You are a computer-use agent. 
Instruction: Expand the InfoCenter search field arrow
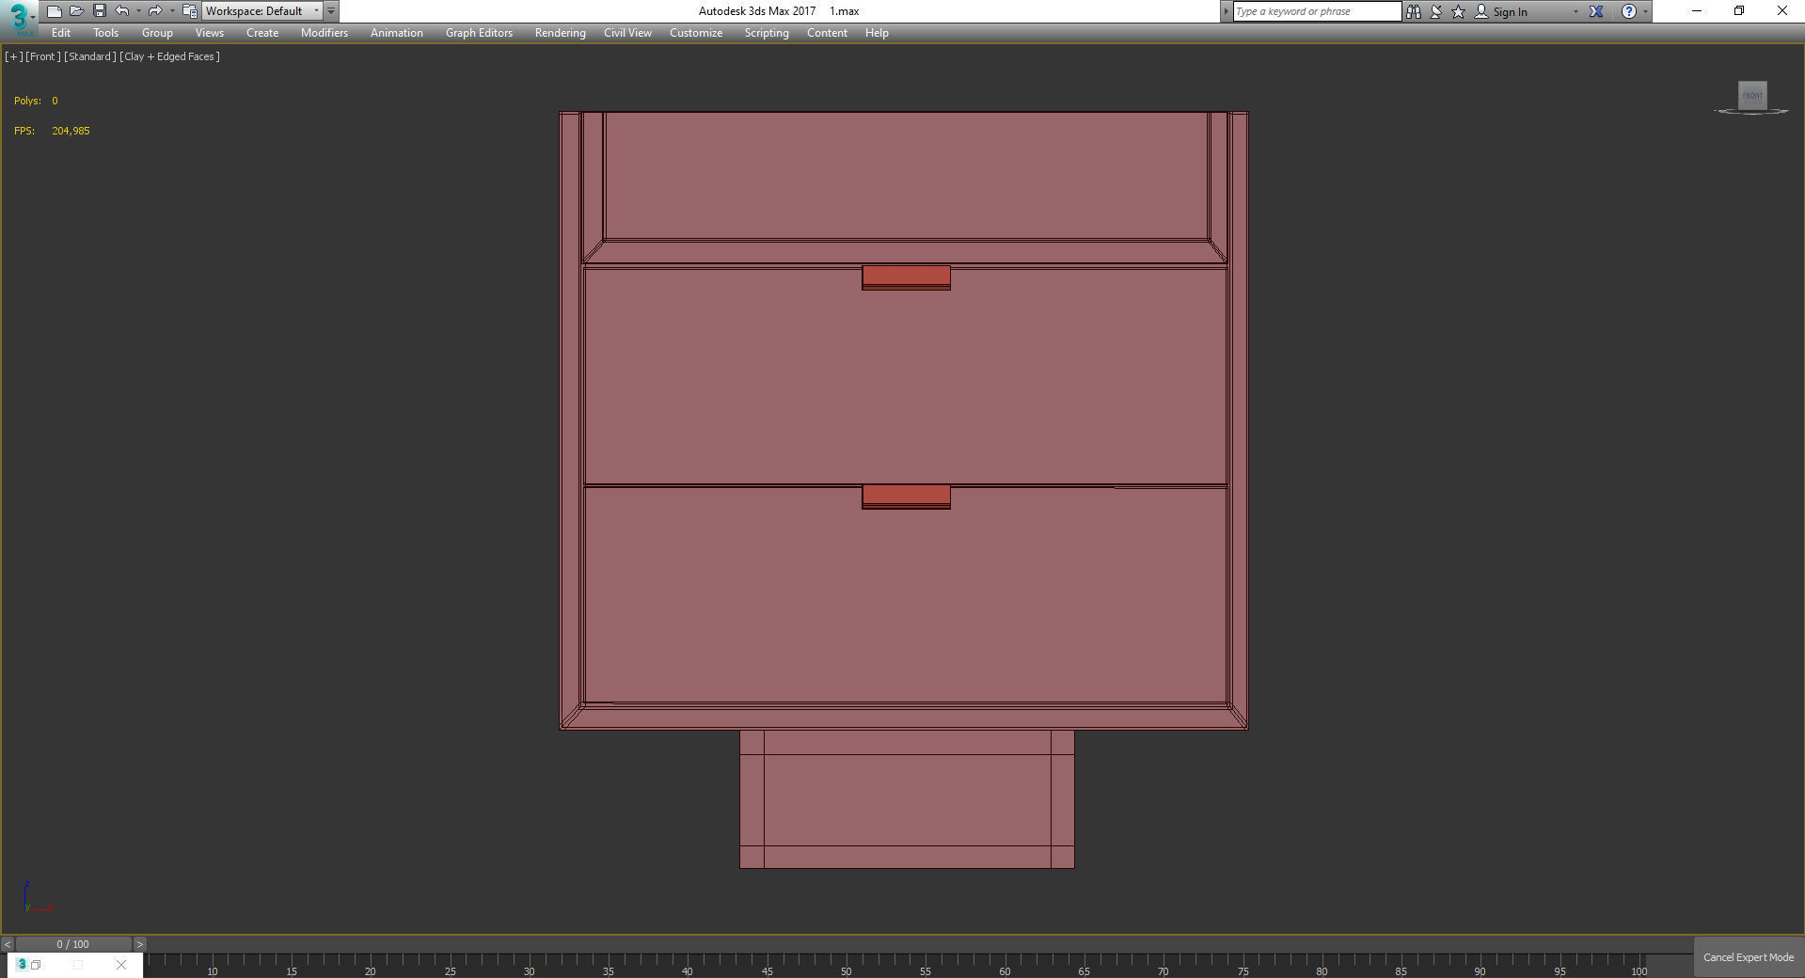coord(1226,11)
